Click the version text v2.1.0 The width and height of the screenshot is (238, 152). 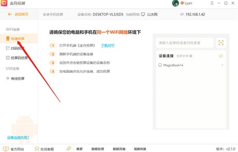click(231, 149)
